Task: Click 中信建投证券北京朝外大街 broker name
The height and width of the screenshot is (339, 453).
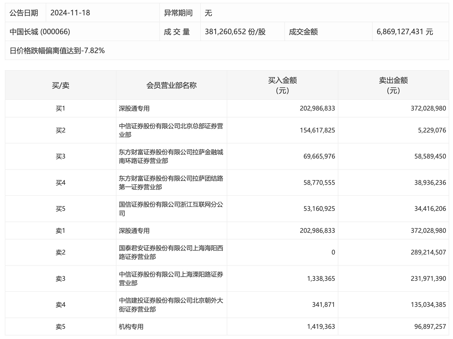Action: (171, 305)
